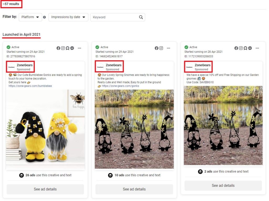Screen dimensions: 269x201
Task: Click into the Keyword search field
Action: [x=114, y=17]
